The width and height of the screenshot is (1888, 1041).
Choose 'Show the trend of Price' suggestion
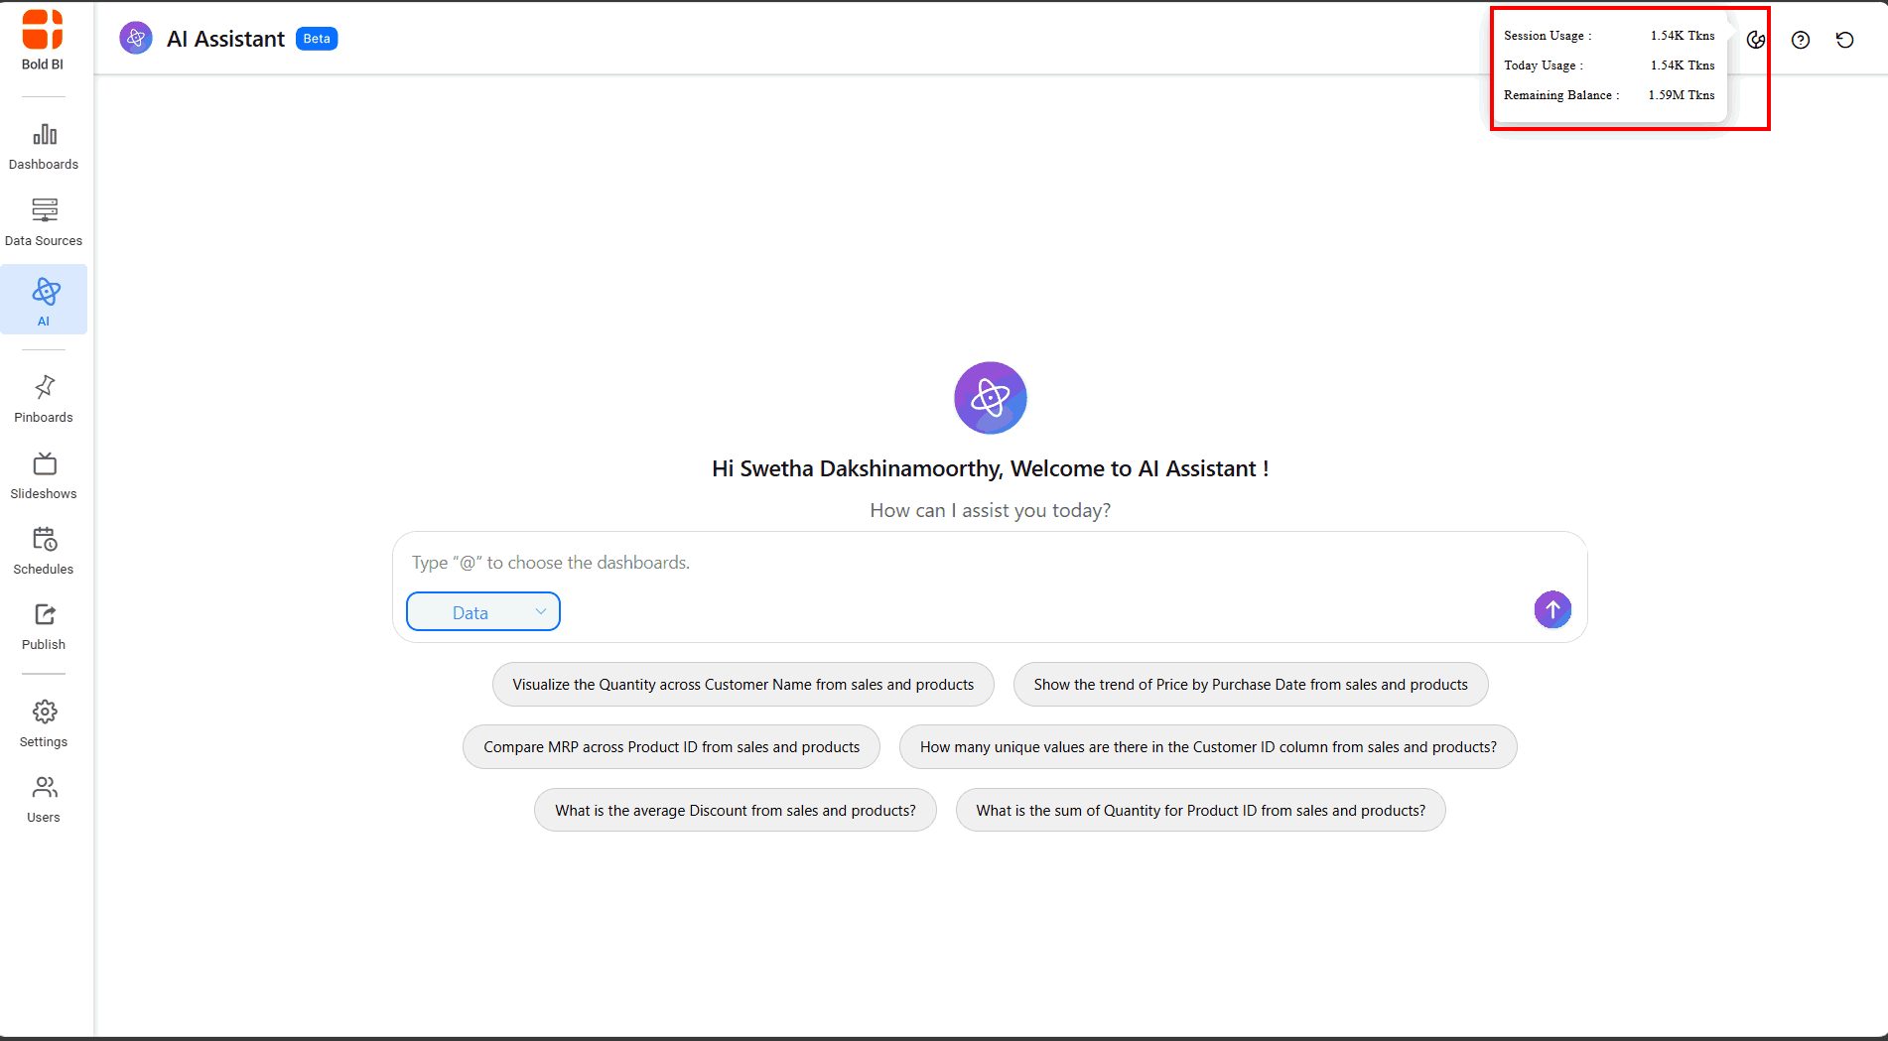(x=1251, y=685)
